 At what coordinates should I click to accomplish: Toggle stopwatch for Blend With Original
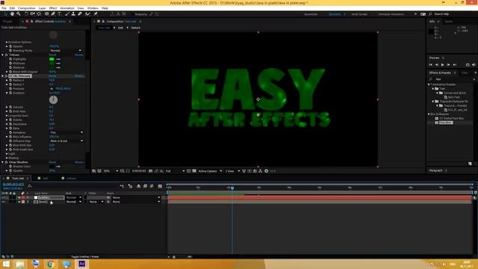pos(10,72)
